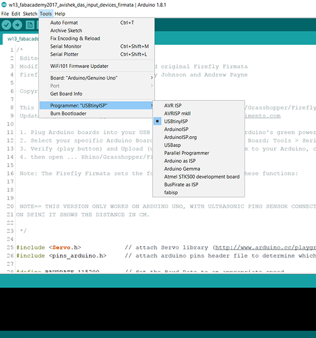Choose Auto Format in Tools menu

(96, 23)
